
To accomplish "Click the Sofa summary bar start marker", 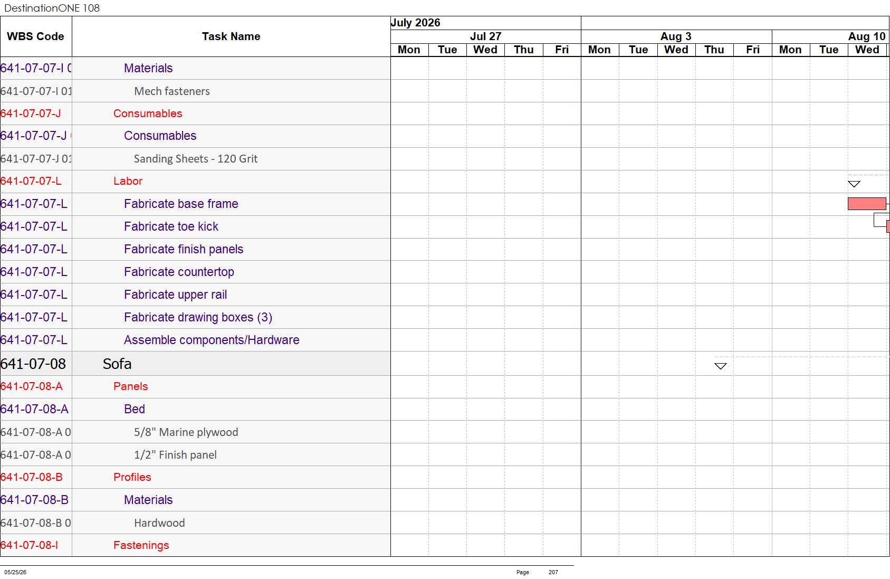I will pyautogui.click(x=721, y=366).
